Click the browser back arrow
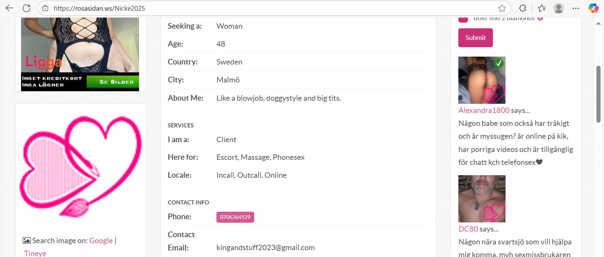Image resolution: width=604 pixels, height=257 pixels. (9, 8)
